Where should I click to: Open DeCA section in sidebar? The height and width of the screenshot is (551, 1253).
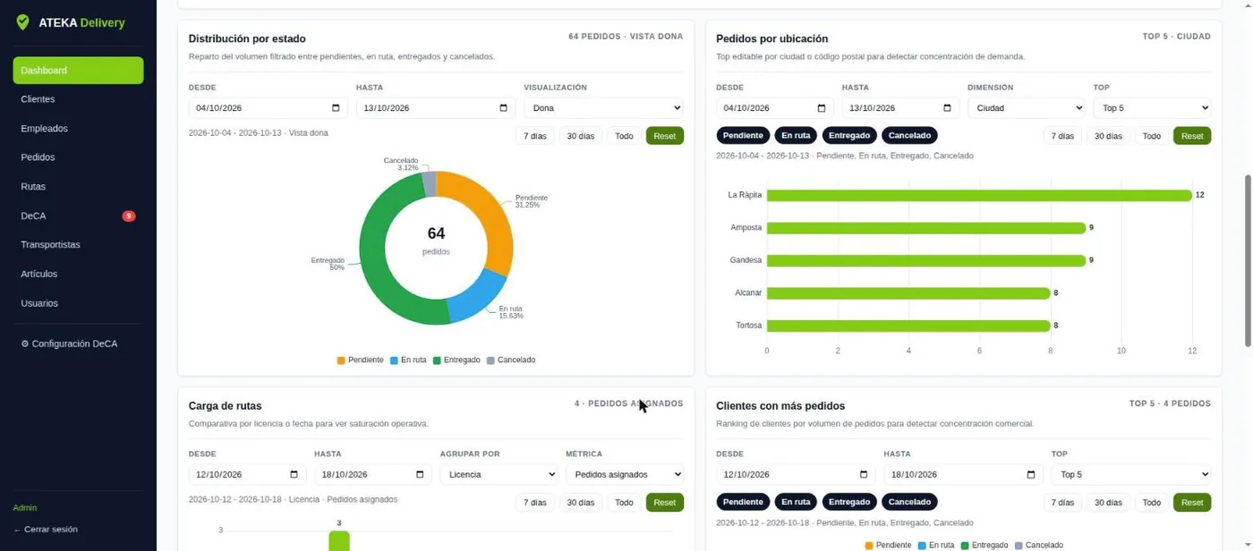coord(78,216)
